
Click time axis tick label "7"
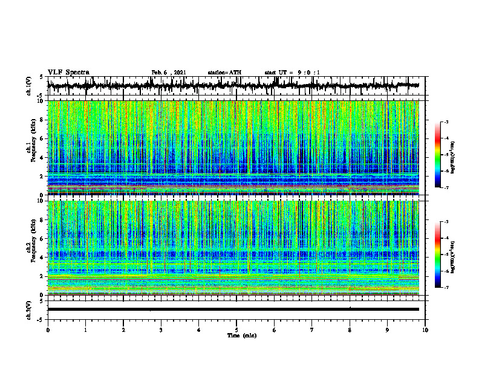[312, 330]
